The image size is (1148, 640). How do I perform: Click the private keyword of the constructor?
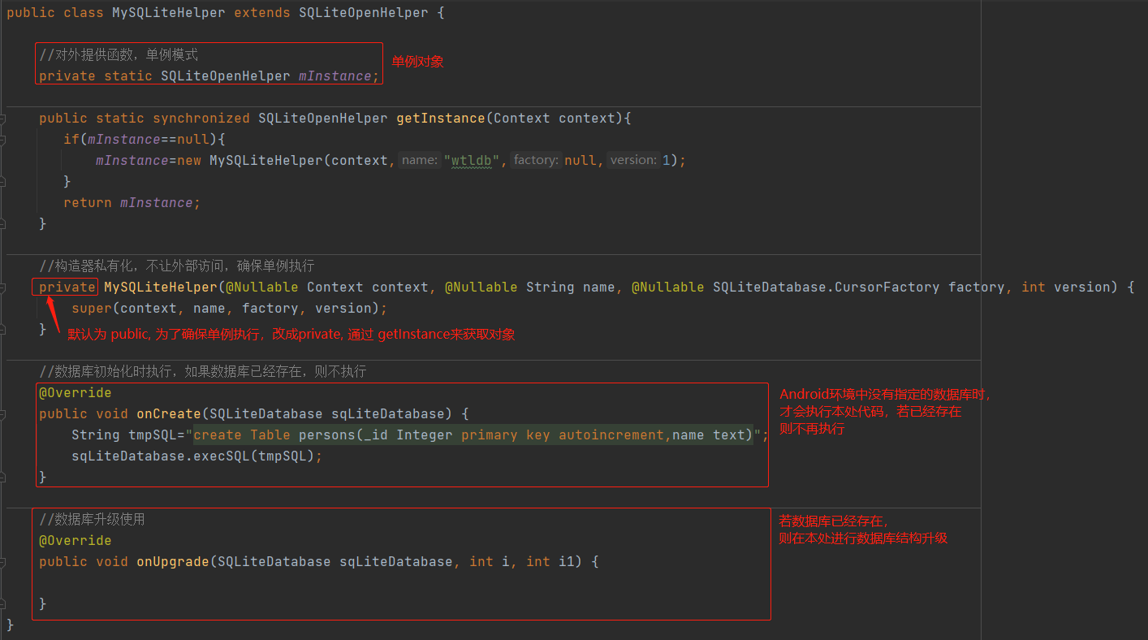(x=67, y=288)
